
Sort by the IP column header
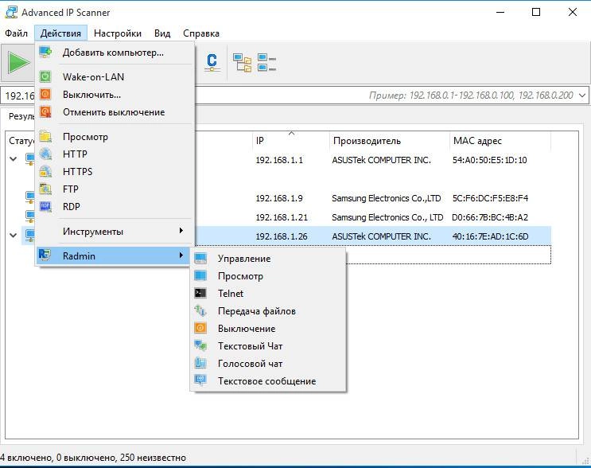pos(290,141)
